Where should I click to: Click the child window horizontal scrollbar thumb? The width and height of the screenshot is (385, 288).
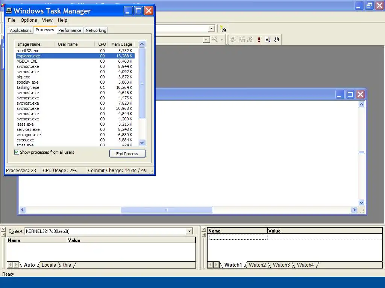[167, 210]
